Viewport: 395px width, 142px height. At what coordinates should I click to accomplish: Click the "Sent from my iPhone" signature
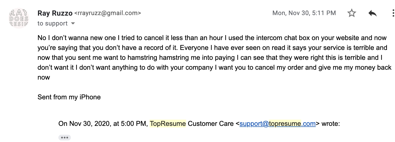(69, 97)
